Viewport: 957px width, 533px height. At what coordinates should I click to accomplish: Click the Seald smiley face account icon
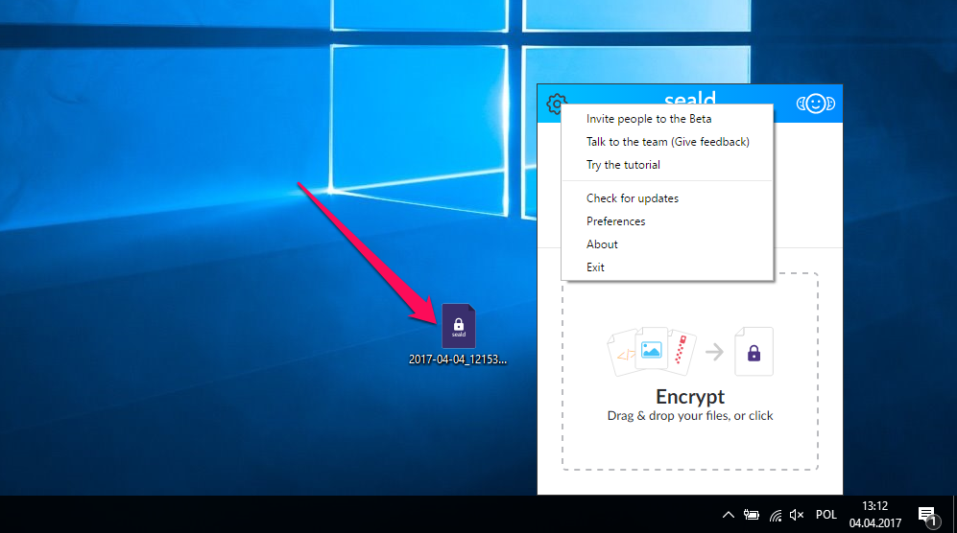tap(815, 104)
